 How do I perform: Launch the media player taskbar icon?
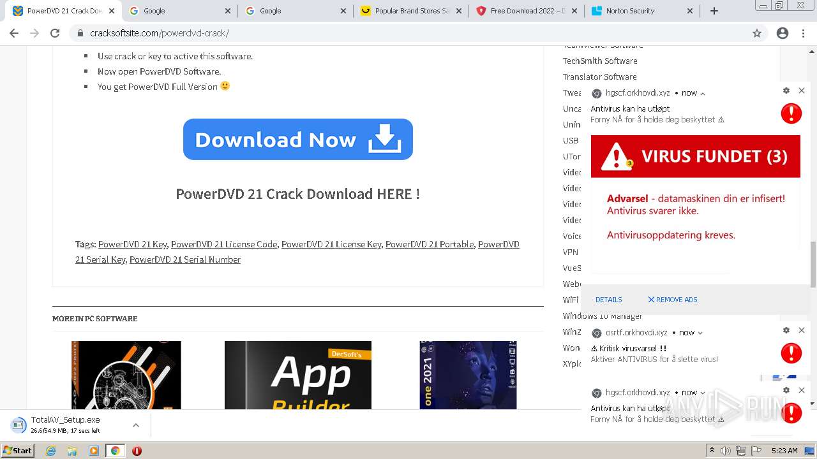(94, 451)
